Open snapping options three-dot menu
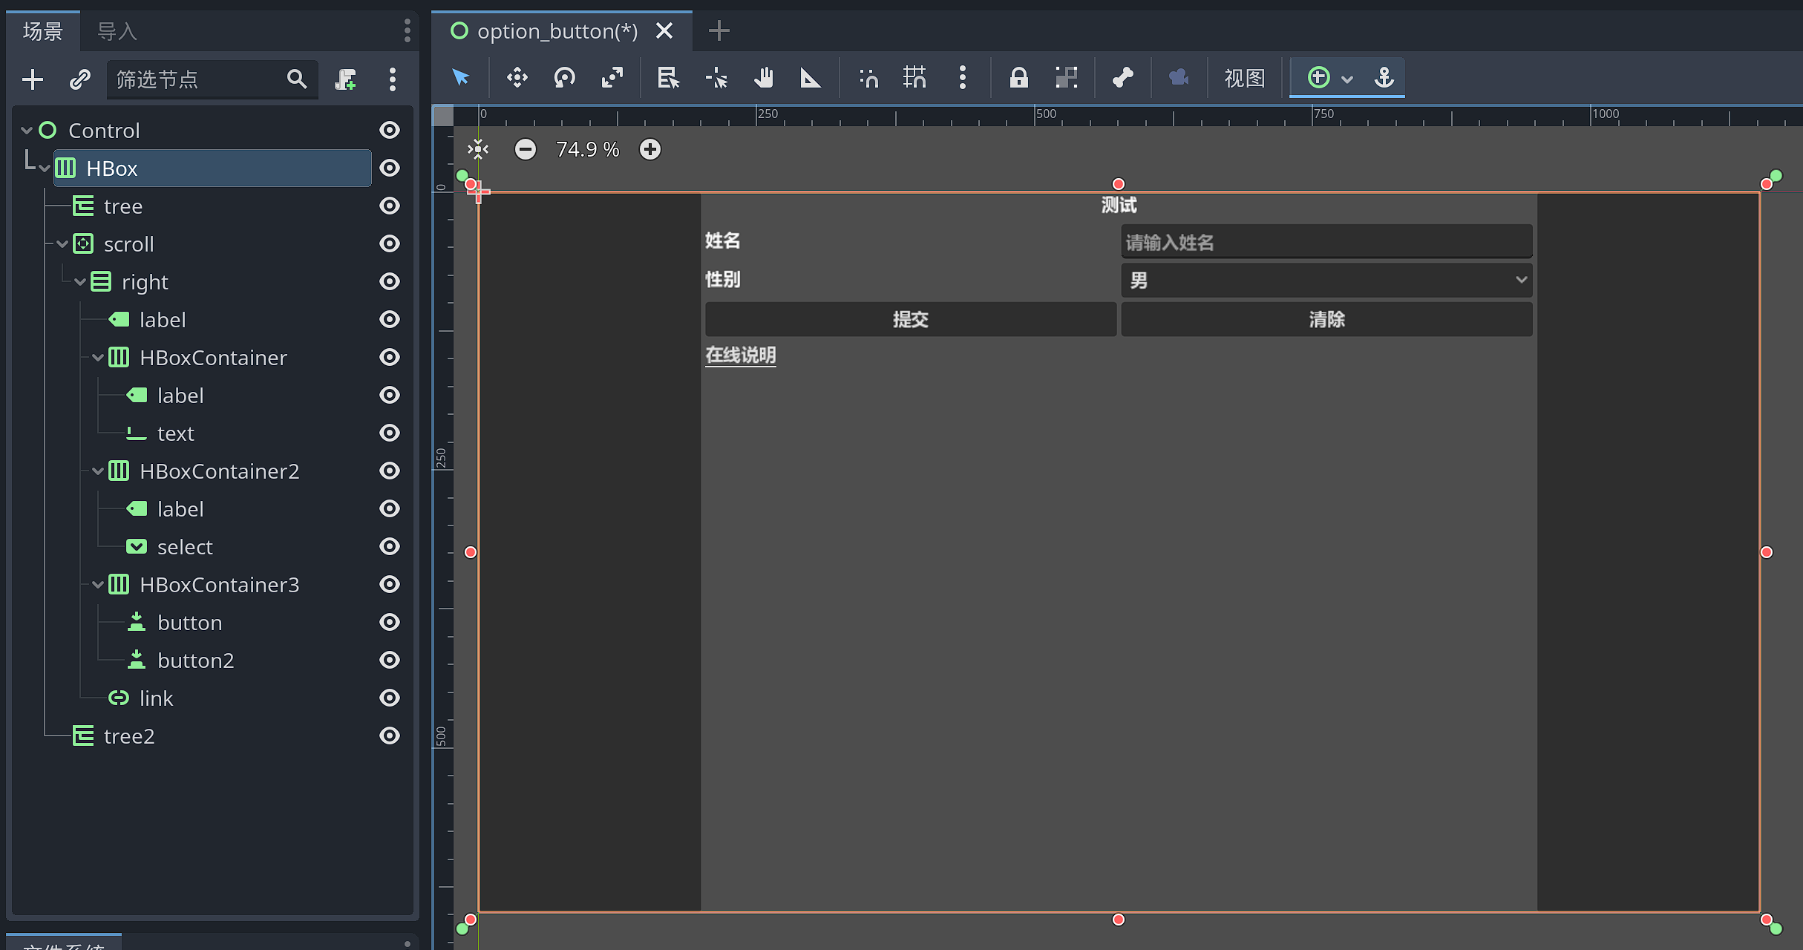 tap(963, 77)
